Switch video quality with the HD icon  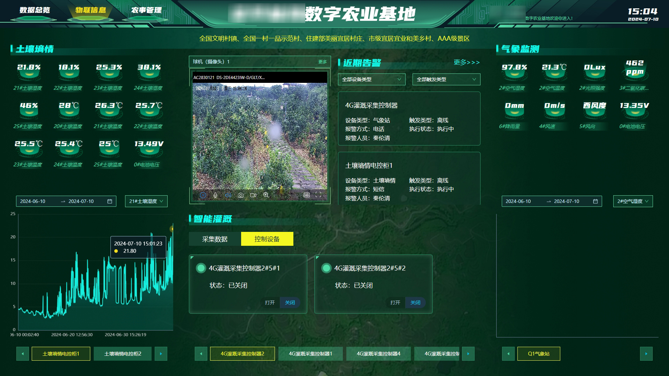[307, 195]
